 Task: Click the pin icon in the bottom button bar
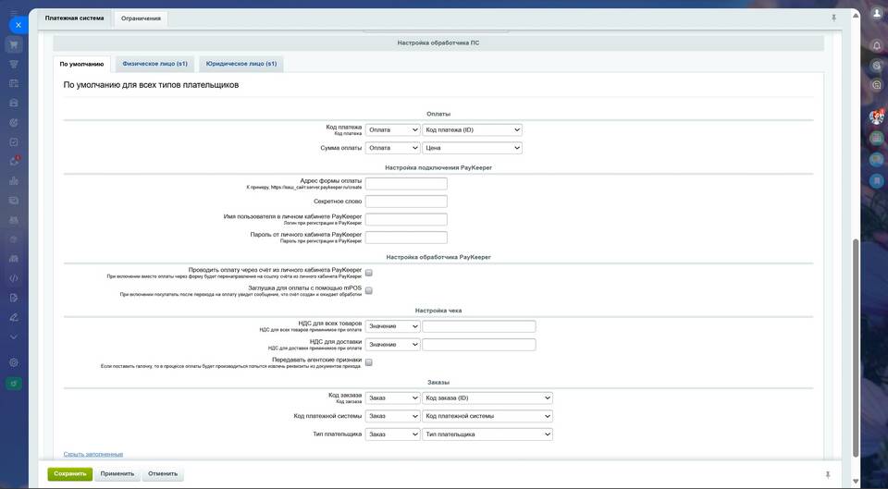tap(827, 474)
